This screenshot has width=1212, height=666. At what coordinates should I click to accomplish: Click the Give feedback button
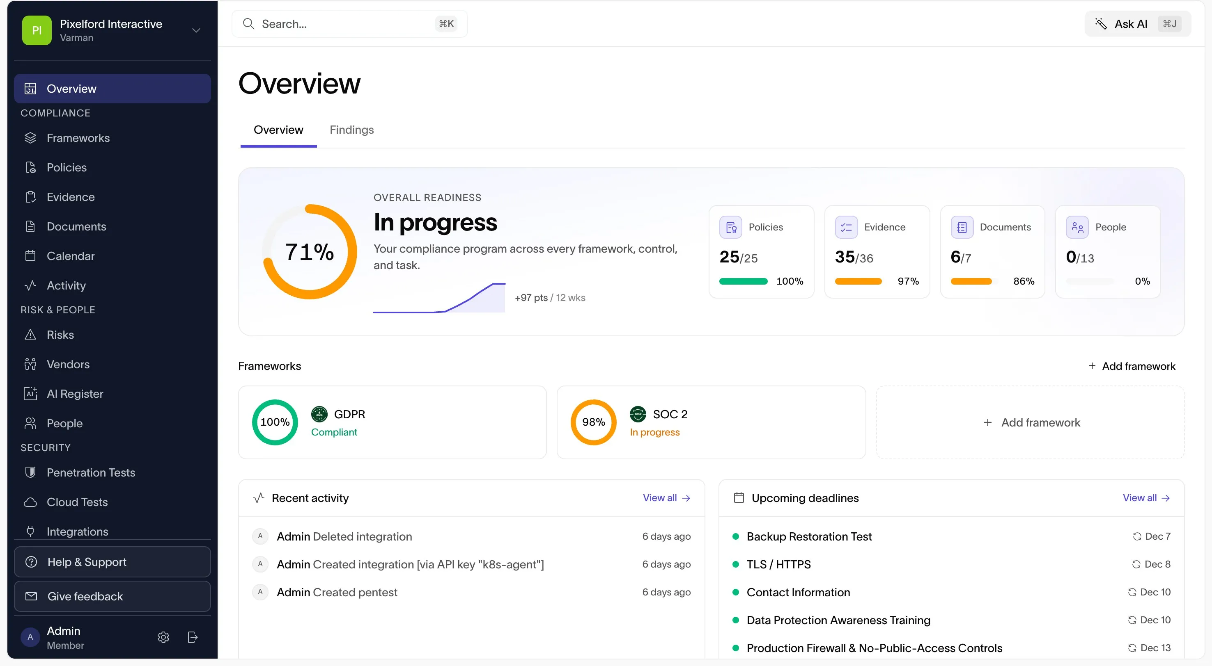tap(112, 596)
